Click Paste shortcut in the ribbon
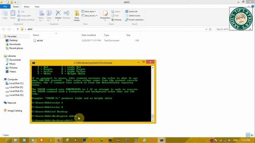The width and height of the screenshot is (255, 143). point(26,19)
